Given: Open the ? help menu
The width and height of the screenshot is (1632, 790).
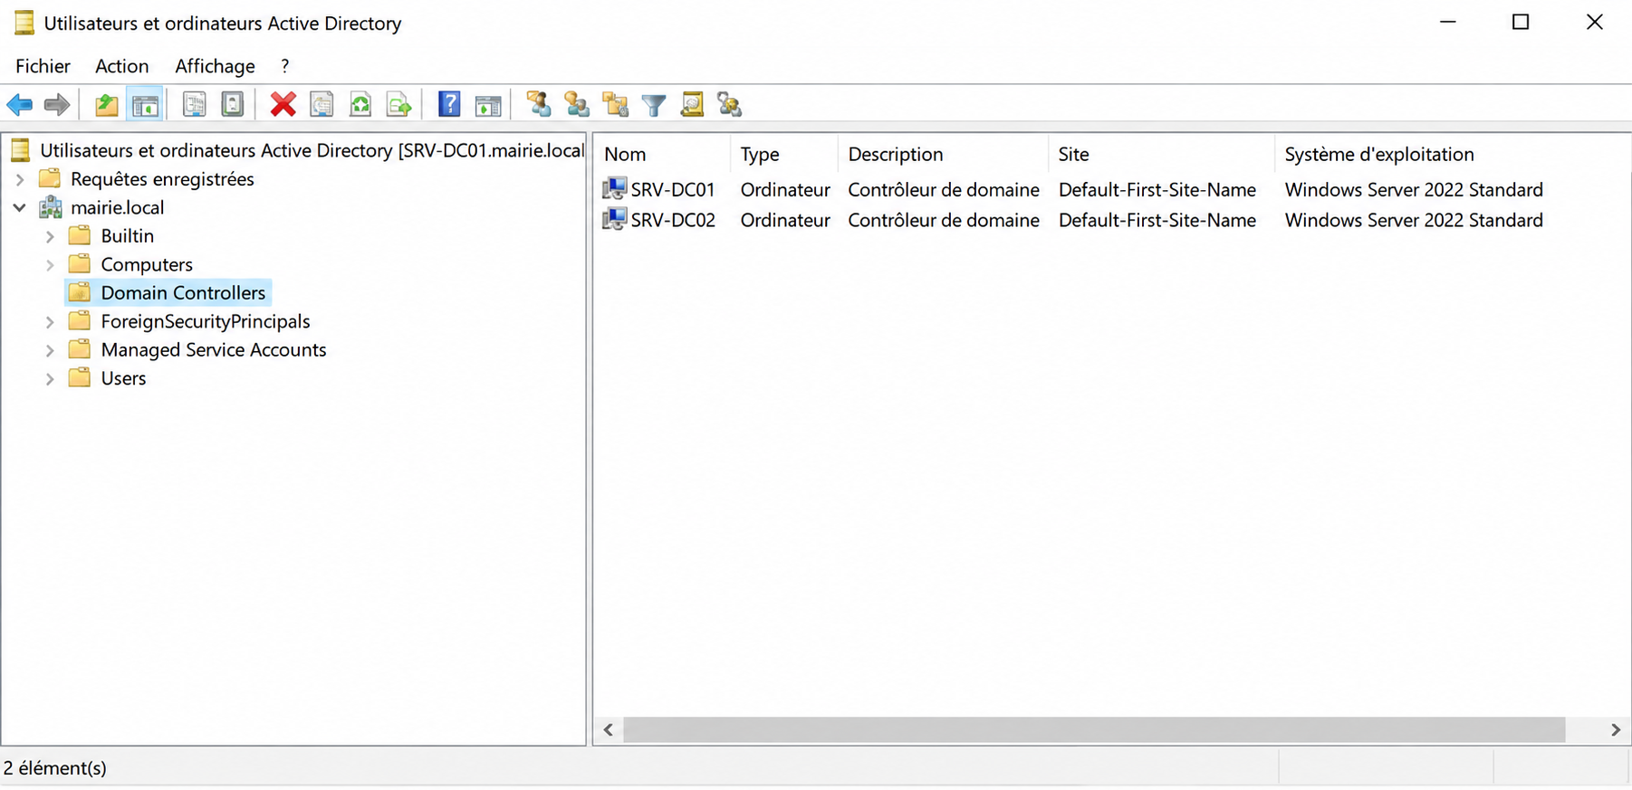Looking at the screenshot, I should click(284, 66).
